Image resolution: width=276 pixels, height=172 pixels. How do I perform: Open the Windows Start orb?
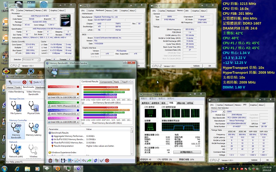pyautogui.click(x=4, y=169)
